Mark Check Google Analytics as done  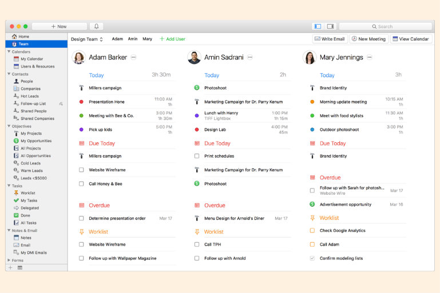pos(312,231)
